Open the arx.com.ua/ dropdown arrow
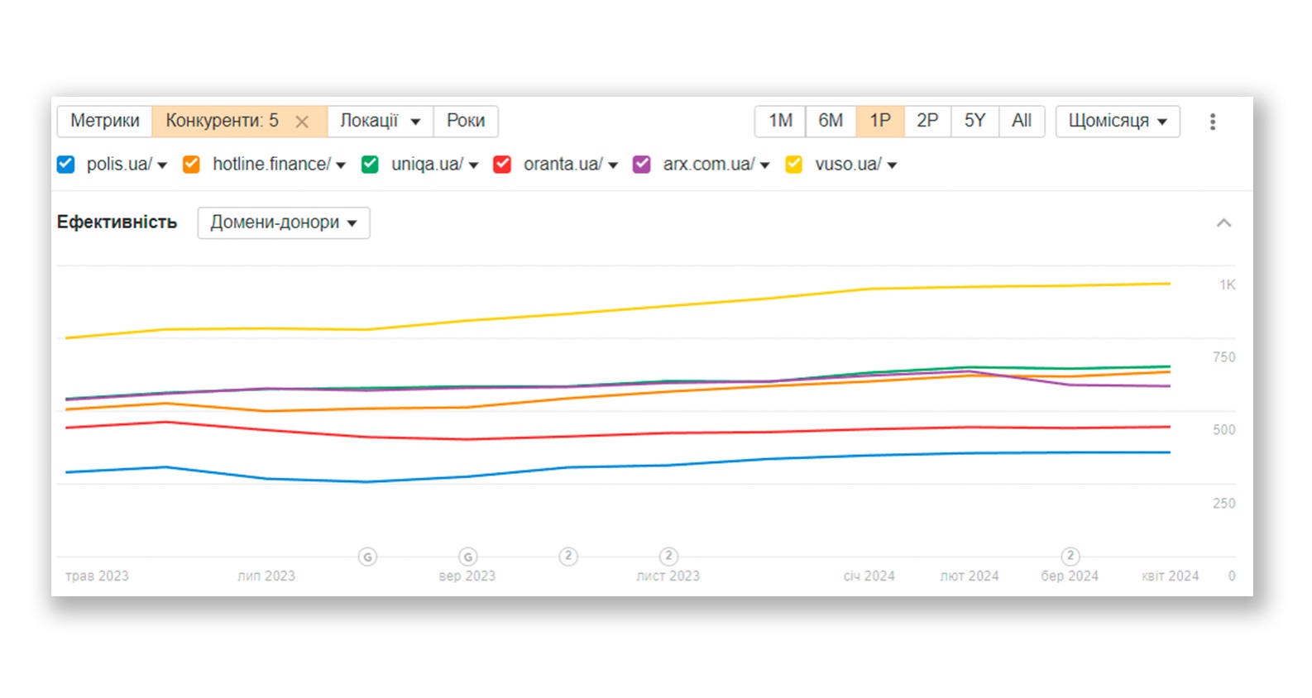 (x=765, y=165)
